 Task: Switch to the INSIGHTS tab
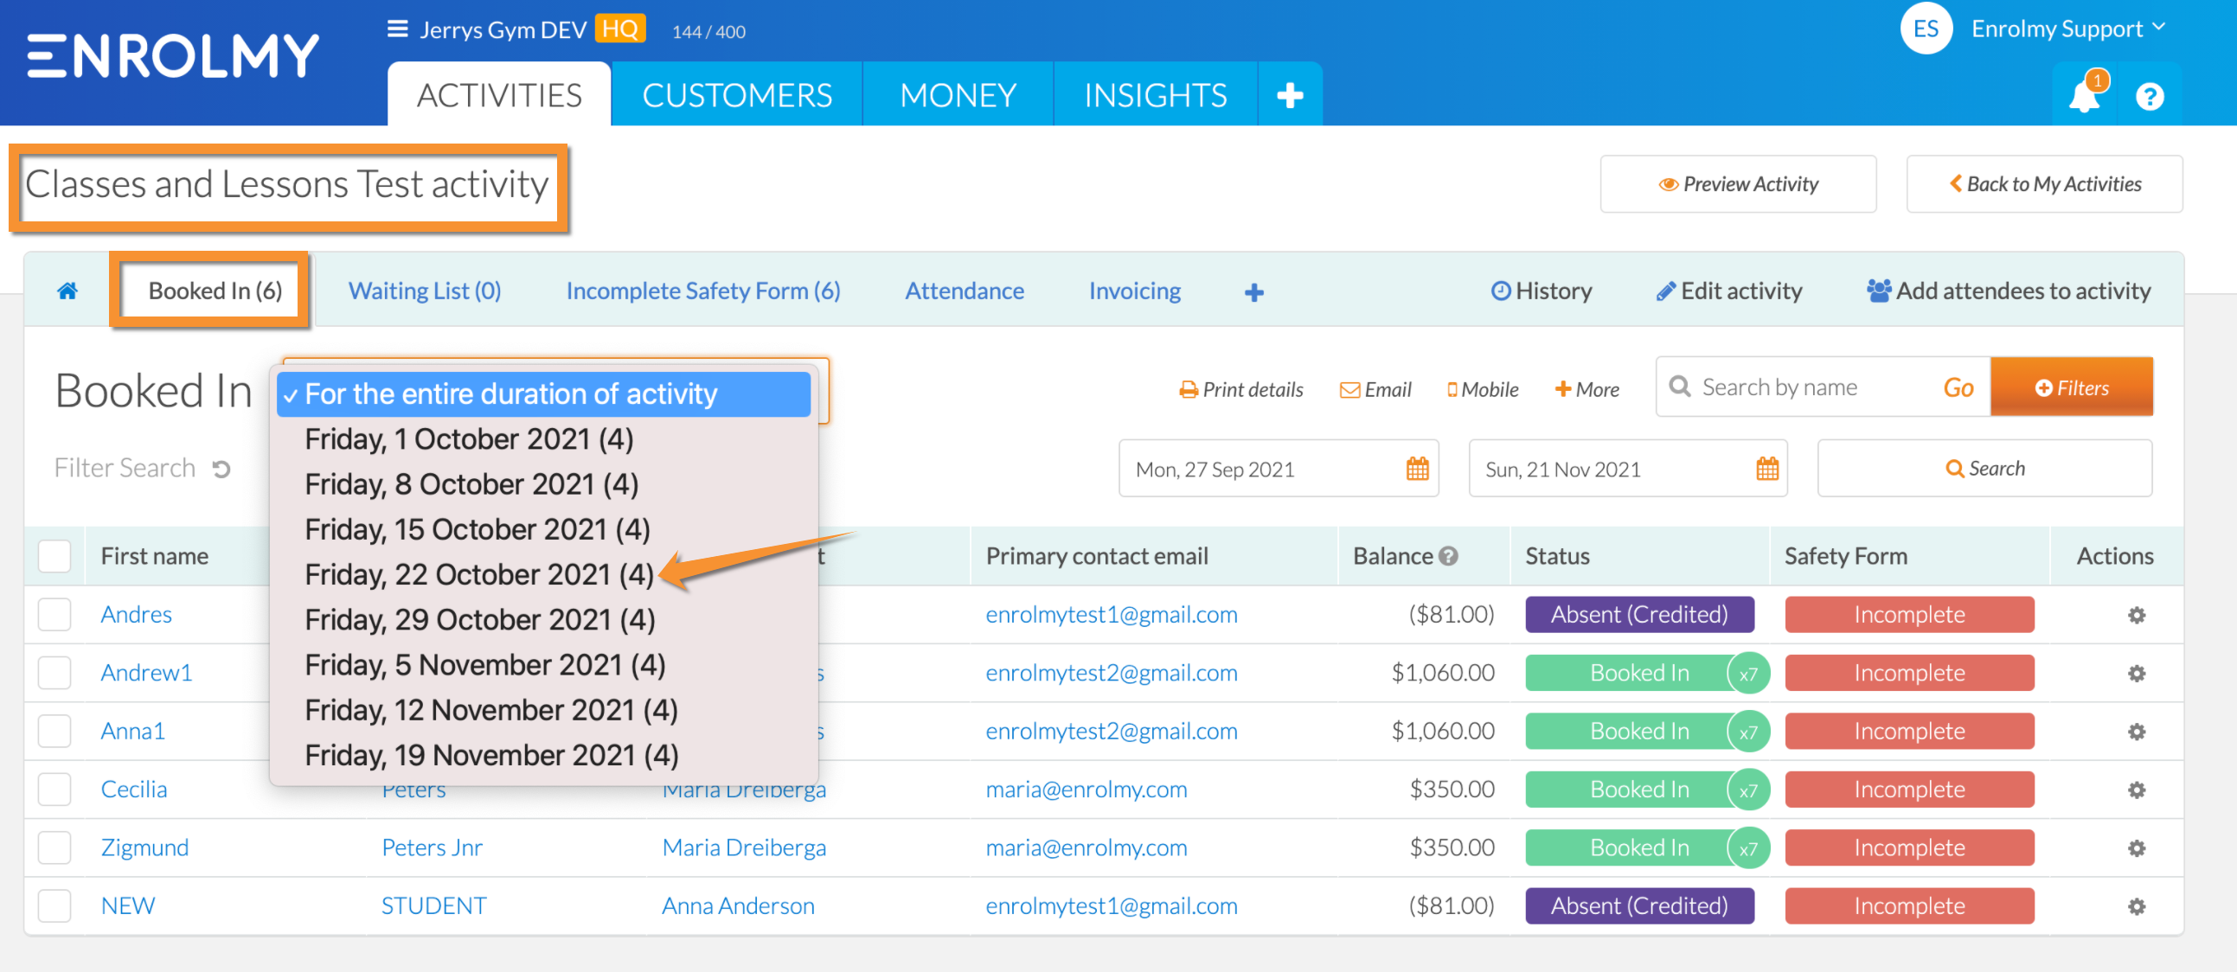pos(1155,94)
